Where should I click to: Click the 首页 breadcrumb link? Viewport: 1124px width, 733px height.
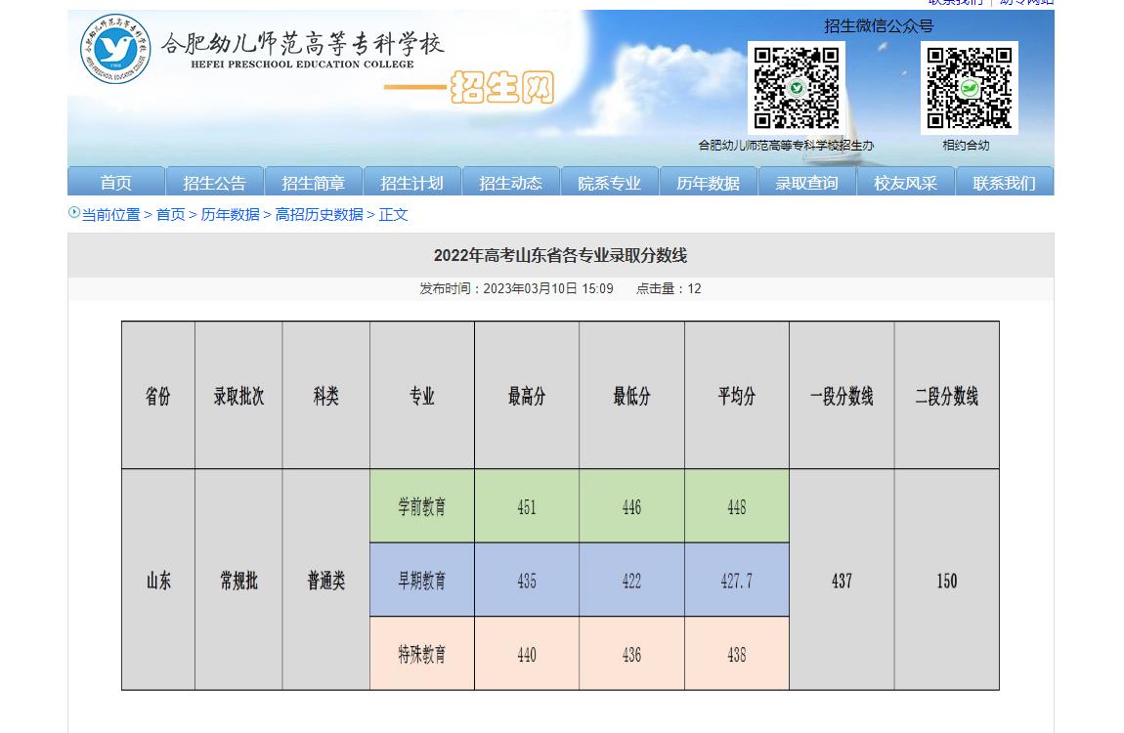(x=171, y=214)
